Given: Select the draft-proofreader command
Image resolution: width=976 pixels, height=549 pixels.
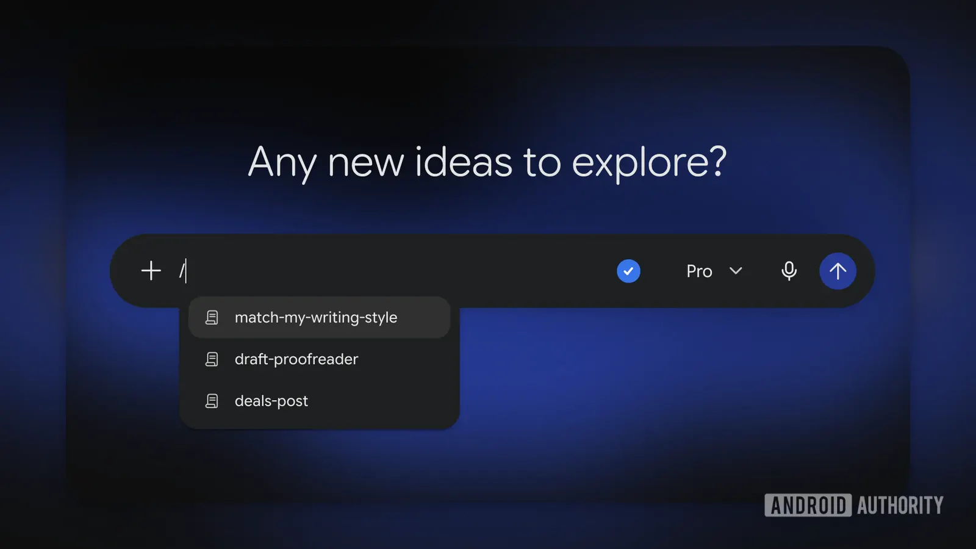Looking at the screenshot, I should click(x=319, y=359).
